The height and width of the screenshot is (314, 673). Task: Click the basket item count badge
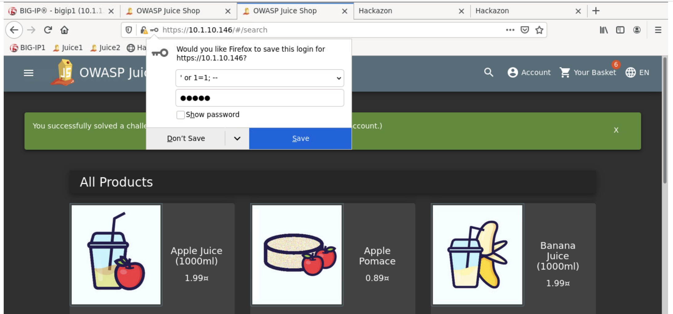pos(616,64)
